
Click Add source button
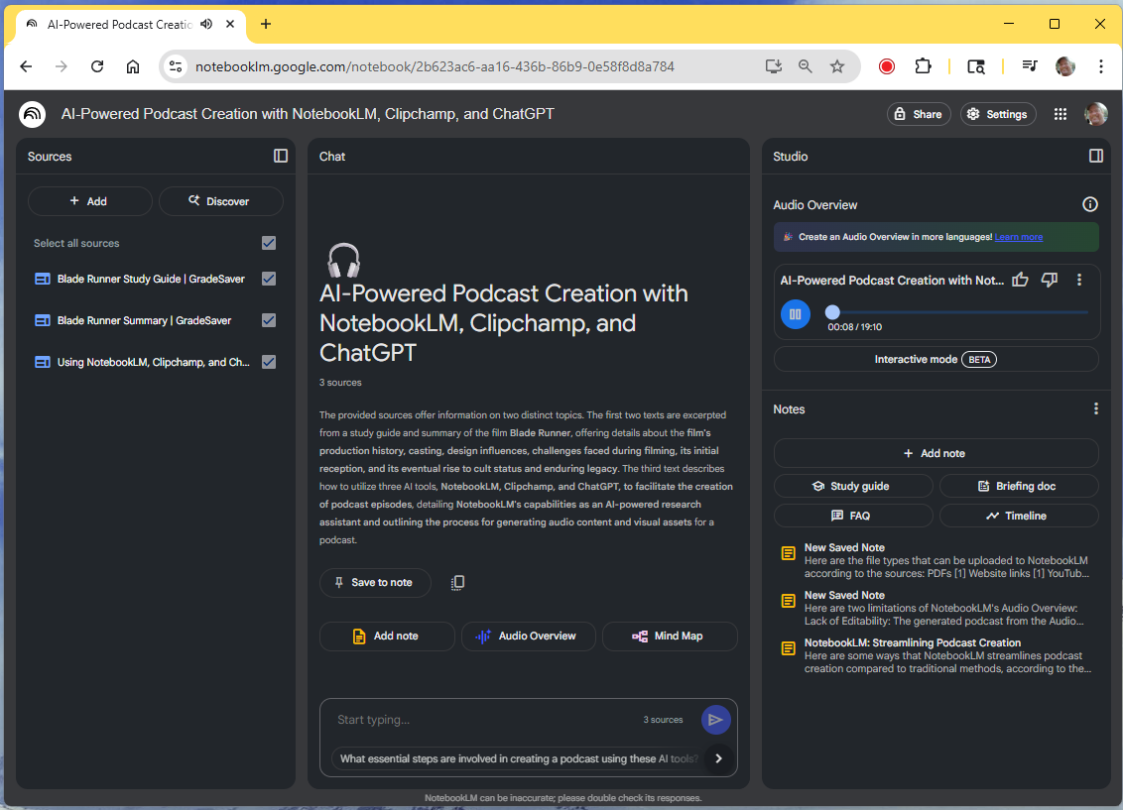pyautogui.click(x=89, y=201)
